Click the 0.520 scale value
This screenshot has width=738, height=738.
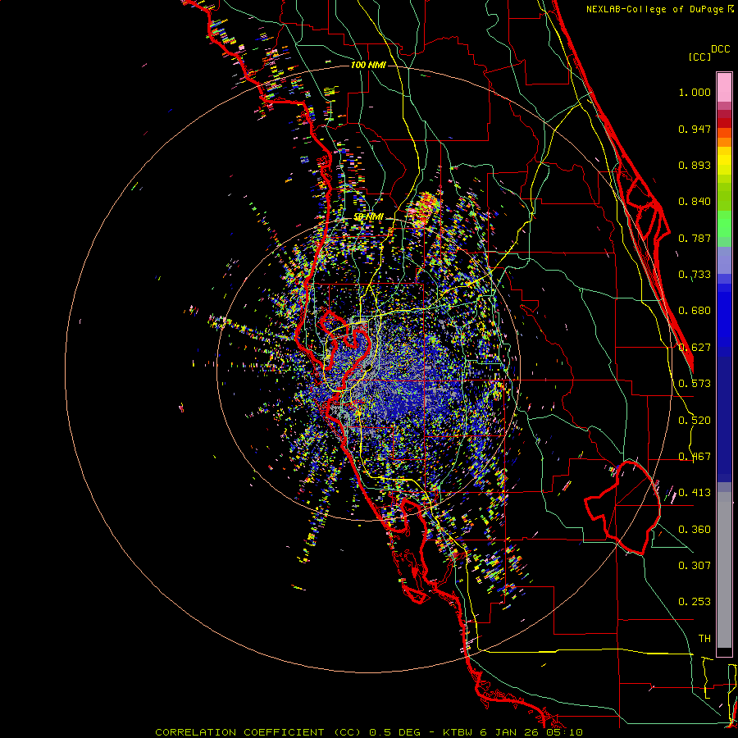[x=695, y=421]
